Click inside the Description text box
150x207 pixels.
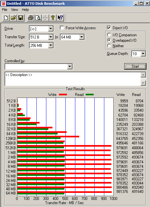click(73, 79)
